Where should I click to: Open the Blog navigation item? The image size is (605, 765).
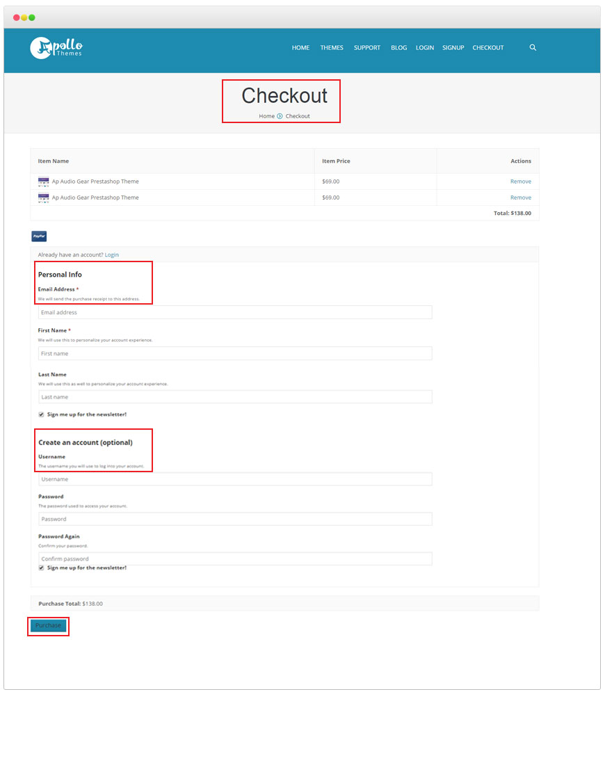pos(399,48)
